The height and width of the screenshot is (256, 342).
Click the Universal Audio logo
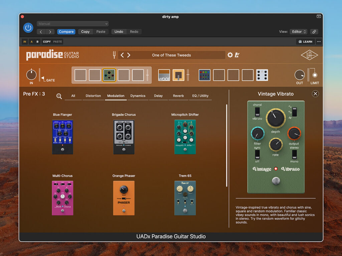pos(309,55)
